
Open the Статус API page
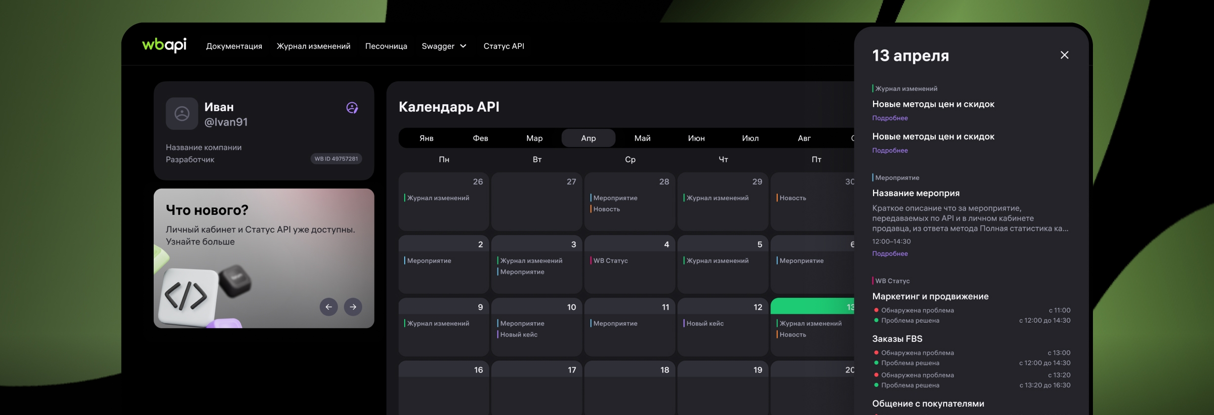(503, 46)
